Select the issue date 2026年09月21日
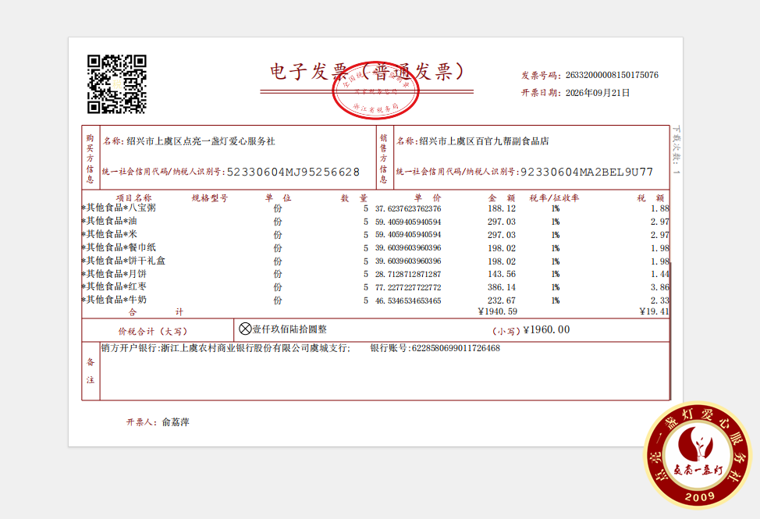The image size is (760, 519). click(x=597, y=93)
